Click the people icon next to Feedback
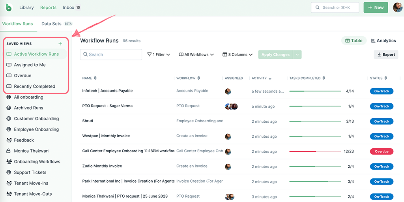 9,140
